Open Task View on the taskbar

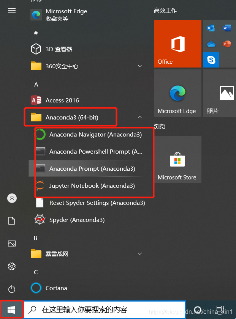point(220,310)
